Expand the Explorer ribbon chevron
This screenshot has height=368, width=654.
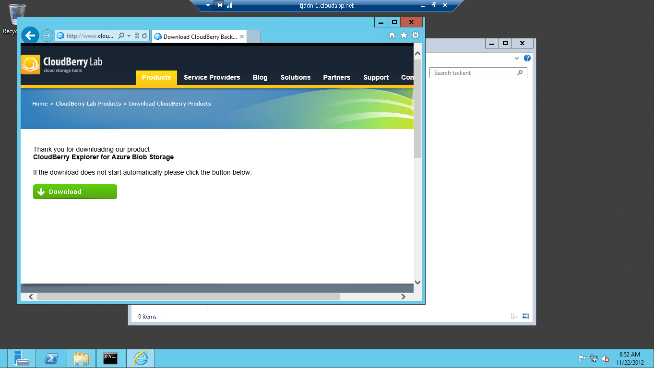[517, 58]
